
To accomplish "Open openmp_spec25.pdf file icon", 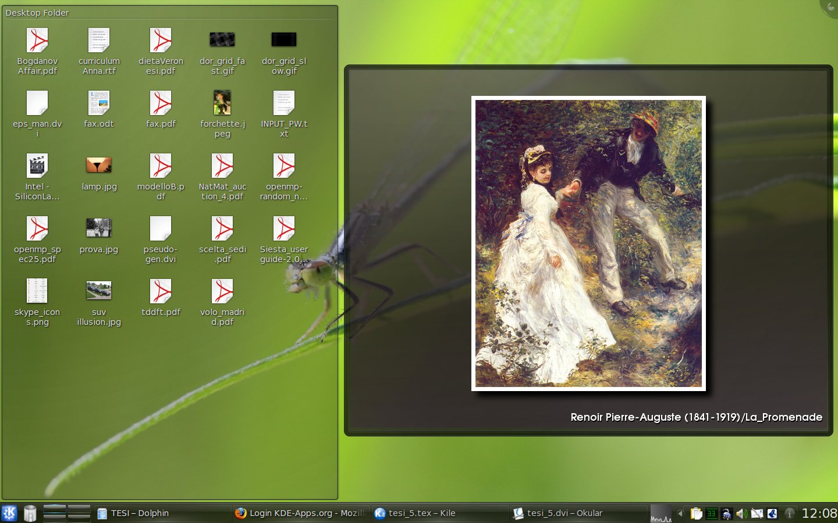I will tap(37, 228).
